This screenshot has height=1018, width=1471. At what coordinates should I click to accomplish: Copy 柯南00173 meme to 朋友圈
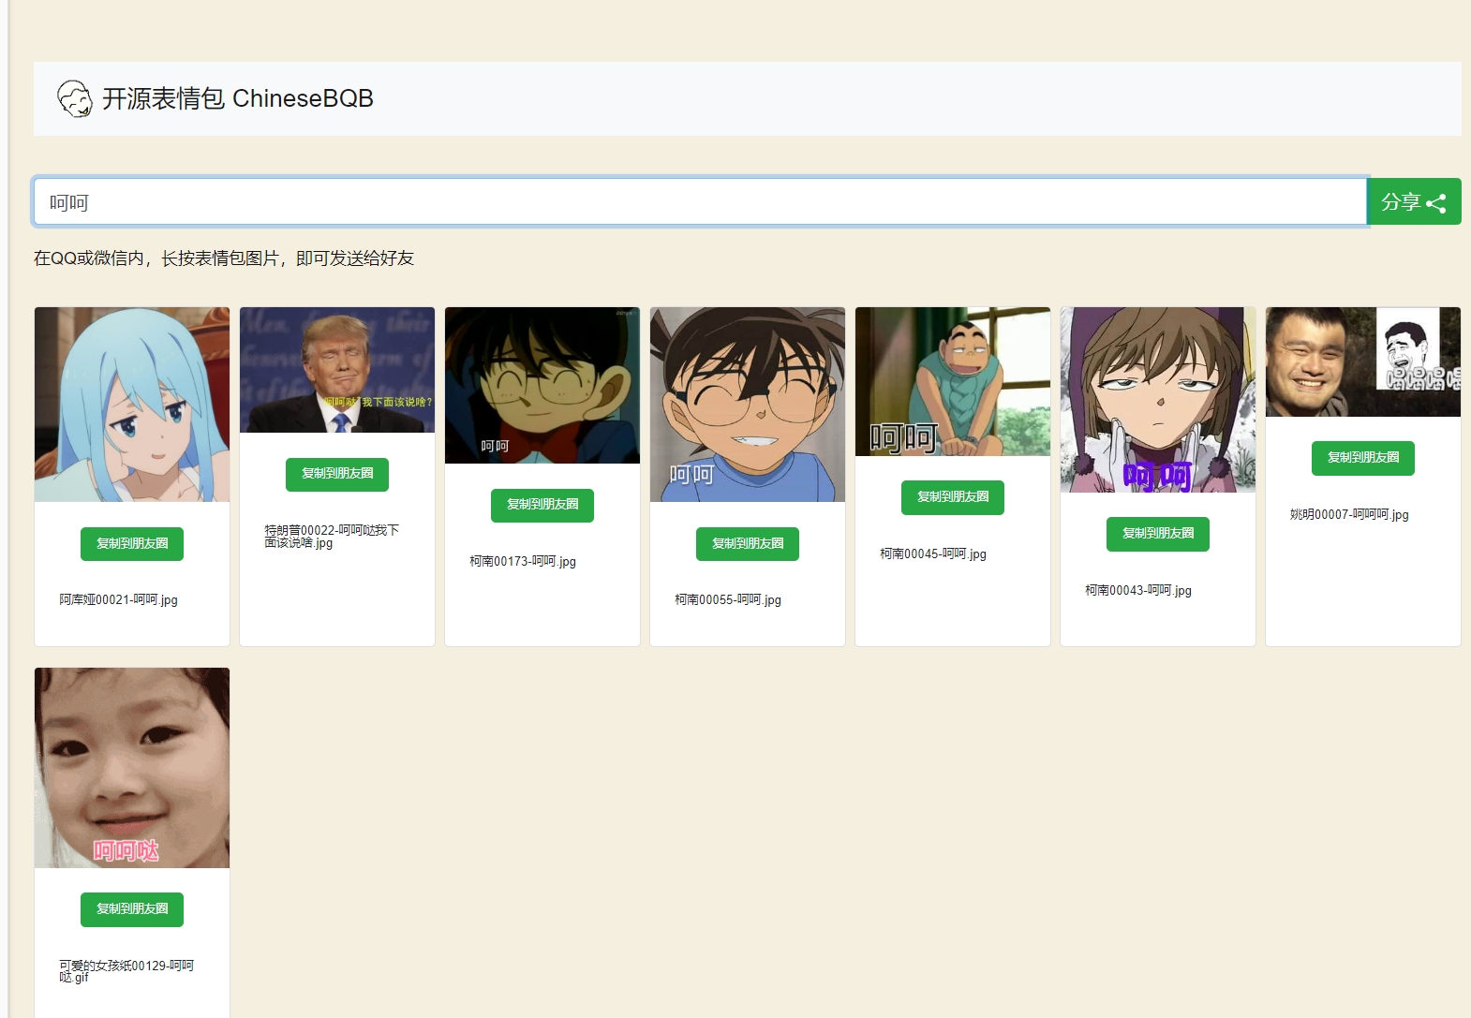[x=542, y=505]
